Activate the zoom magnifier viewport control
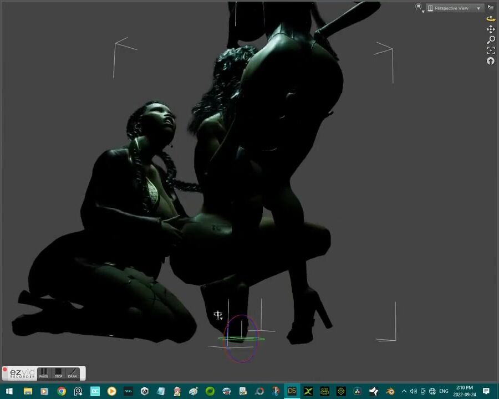Viewport: 499px width, 399px height. pos(491,40)
